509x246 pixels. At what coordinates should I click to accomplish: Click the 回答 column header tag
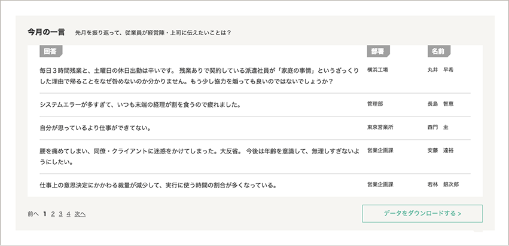(51, 51)
